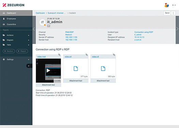Screen dimensions: 179x128
Task: Click the Quarantine icon in sidebar
Action: point(4,24)
